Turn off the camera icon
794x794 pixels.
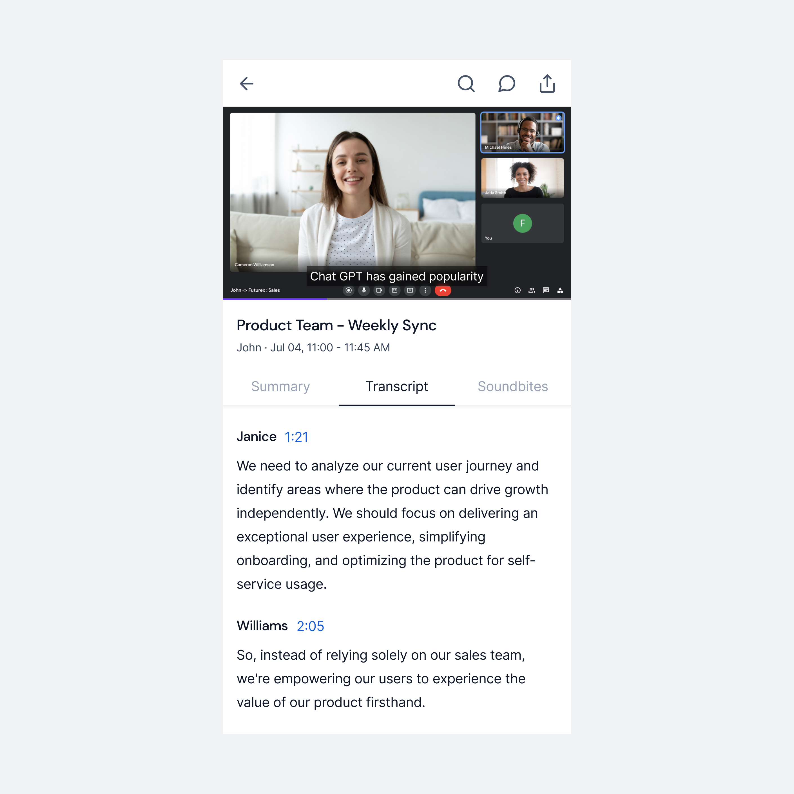point(379,291)
